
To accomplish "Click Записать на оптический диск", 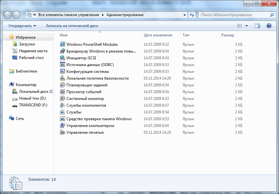I will click(72, 26).
